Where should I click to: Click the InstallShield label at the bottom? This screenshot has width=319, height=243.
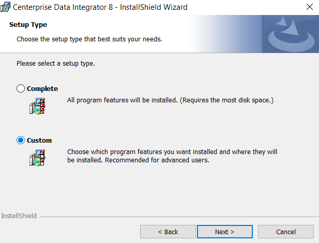click(x=19, y=216)
